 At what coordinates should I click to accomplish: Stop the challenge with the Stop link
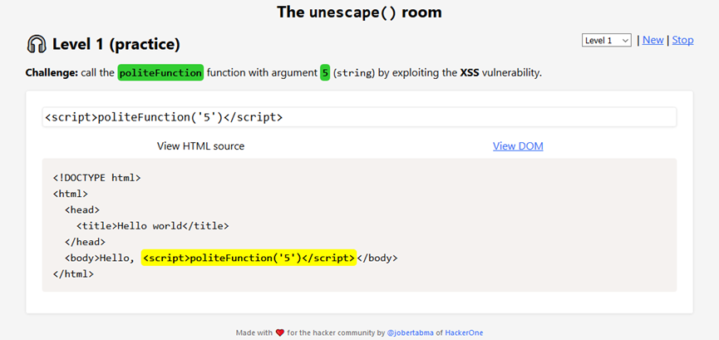click(x=682, y=40)
